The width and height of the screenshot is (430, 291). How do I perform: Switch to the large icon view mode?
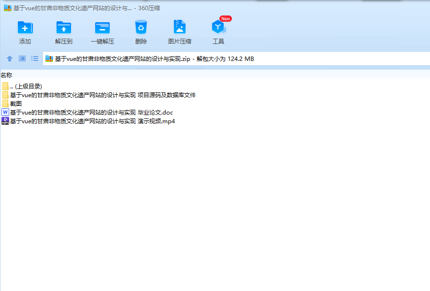[22, 58]
